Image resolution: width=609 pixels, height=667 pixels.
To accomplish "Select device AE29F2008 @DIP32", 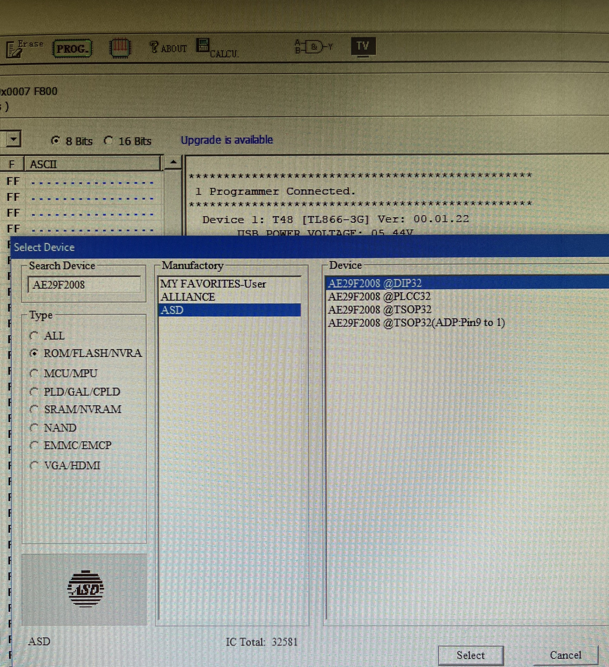I will [467, 283].
